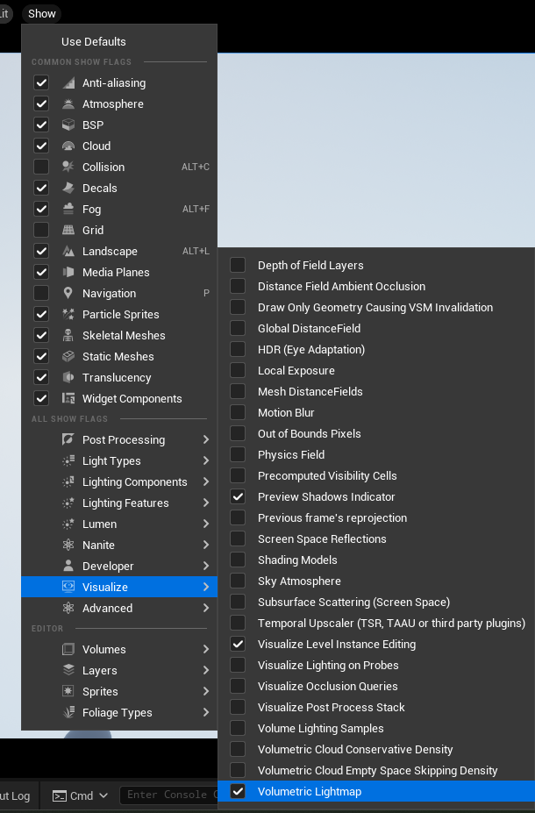Enable the Collision checkbox
This screenshot has width=535, height=813.
point(41,167)
